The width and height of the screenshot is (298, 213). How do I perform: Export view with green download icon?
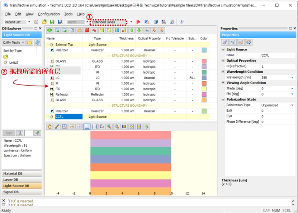tap(147, 126)
